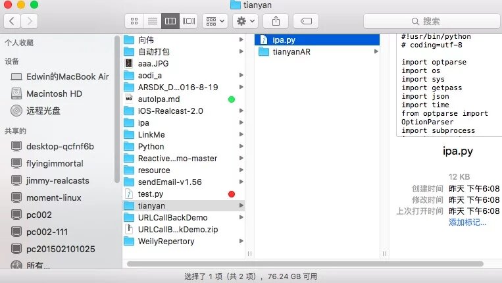Open the arrange items dropdown

(215, 21)
